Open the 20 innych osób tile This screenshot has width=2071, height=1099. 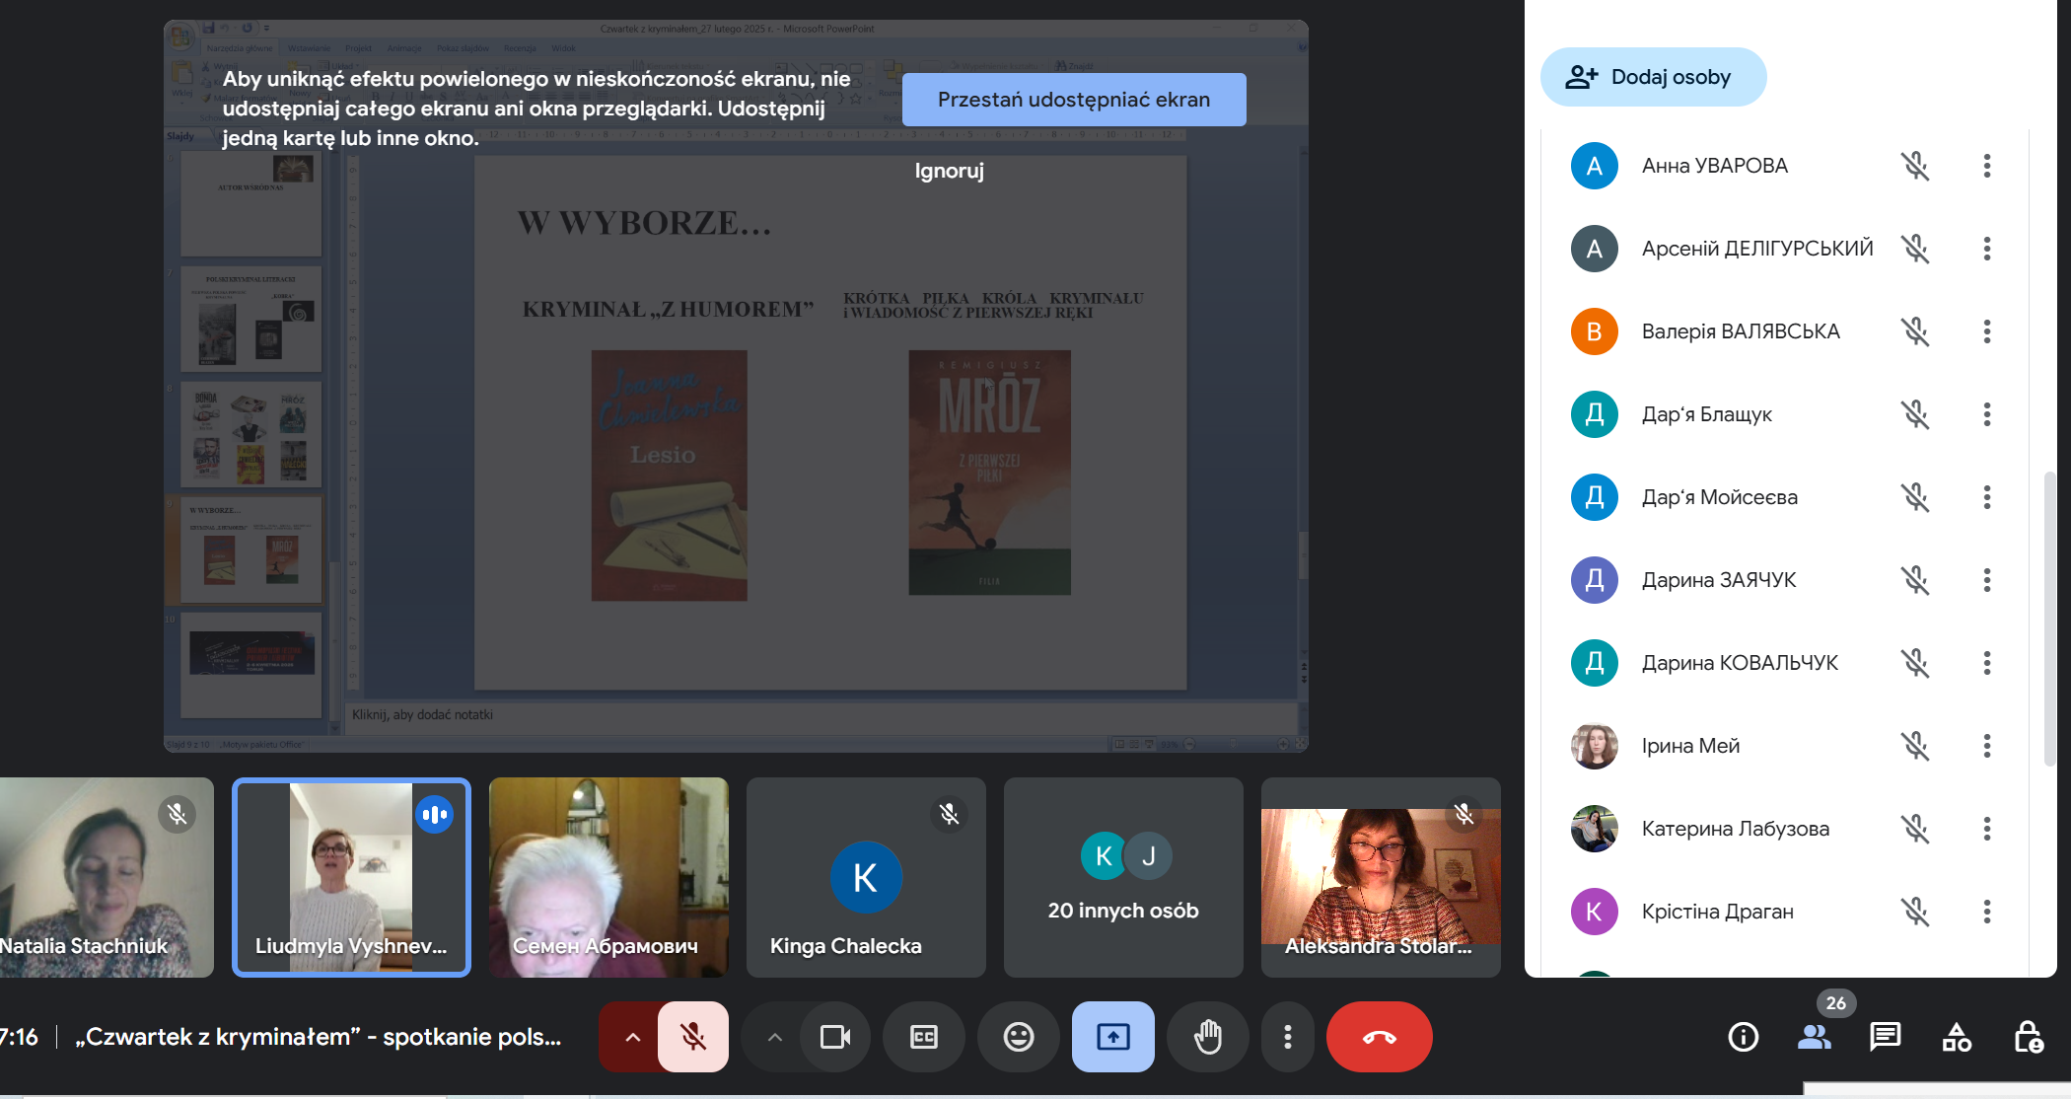tap(1123, 878)
